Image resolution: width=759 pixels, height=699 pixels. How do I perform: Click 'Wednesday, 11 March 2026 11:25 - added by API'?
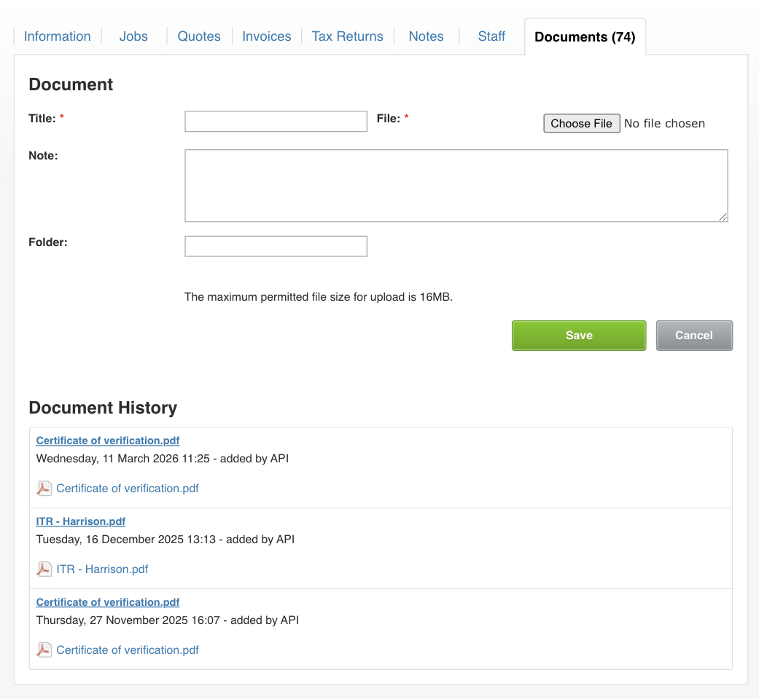(162, 458)
